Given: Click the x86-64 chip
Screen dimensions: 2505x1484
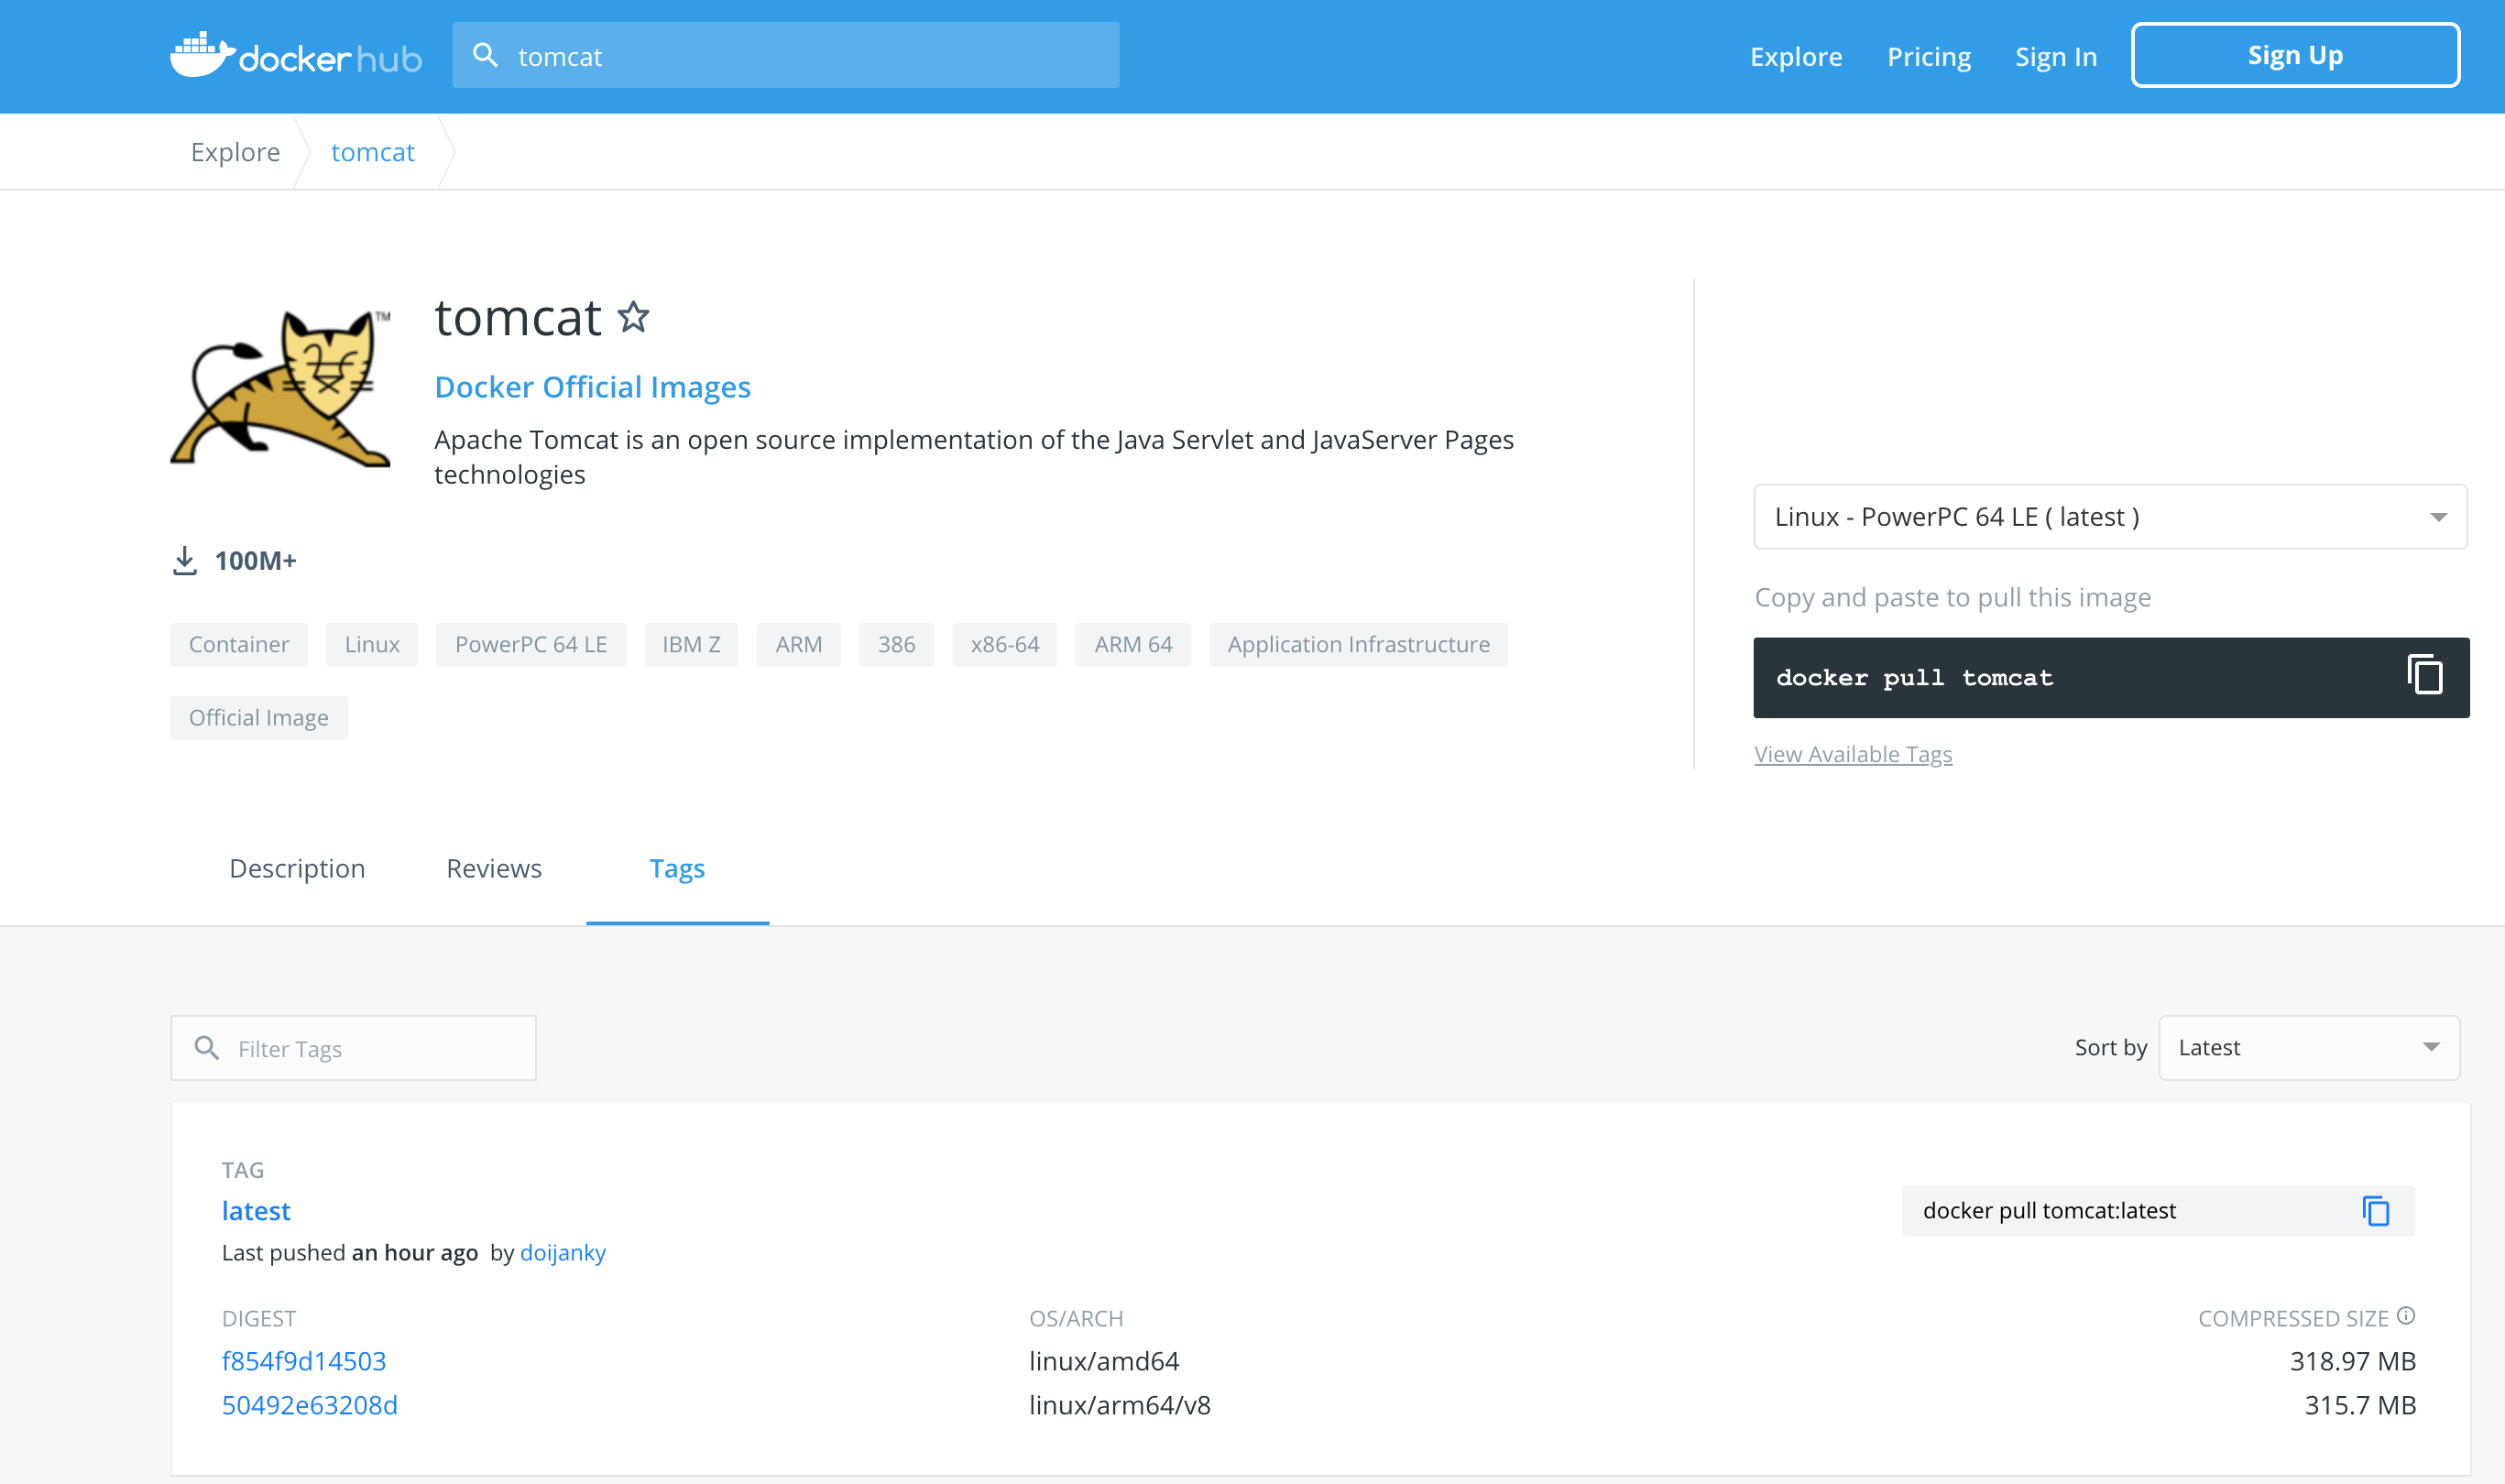Looking at the screenshot, I should point(1005,644).
